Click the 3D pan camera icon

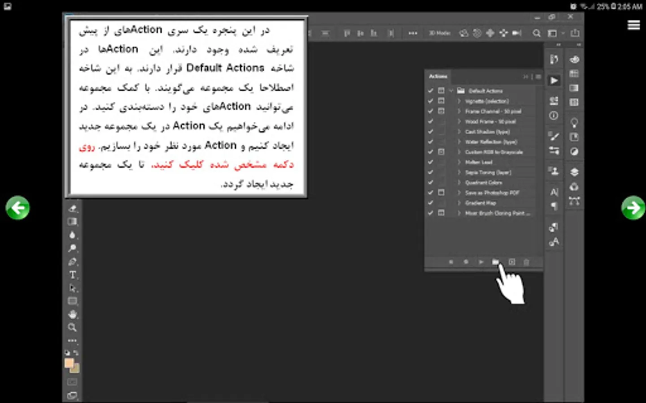pyautogui.click(x=490, y=33)
